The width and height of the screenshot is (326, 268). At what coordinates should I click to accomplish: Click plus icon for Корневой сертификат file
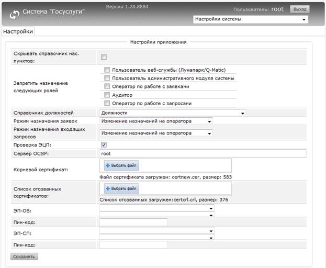108,165
